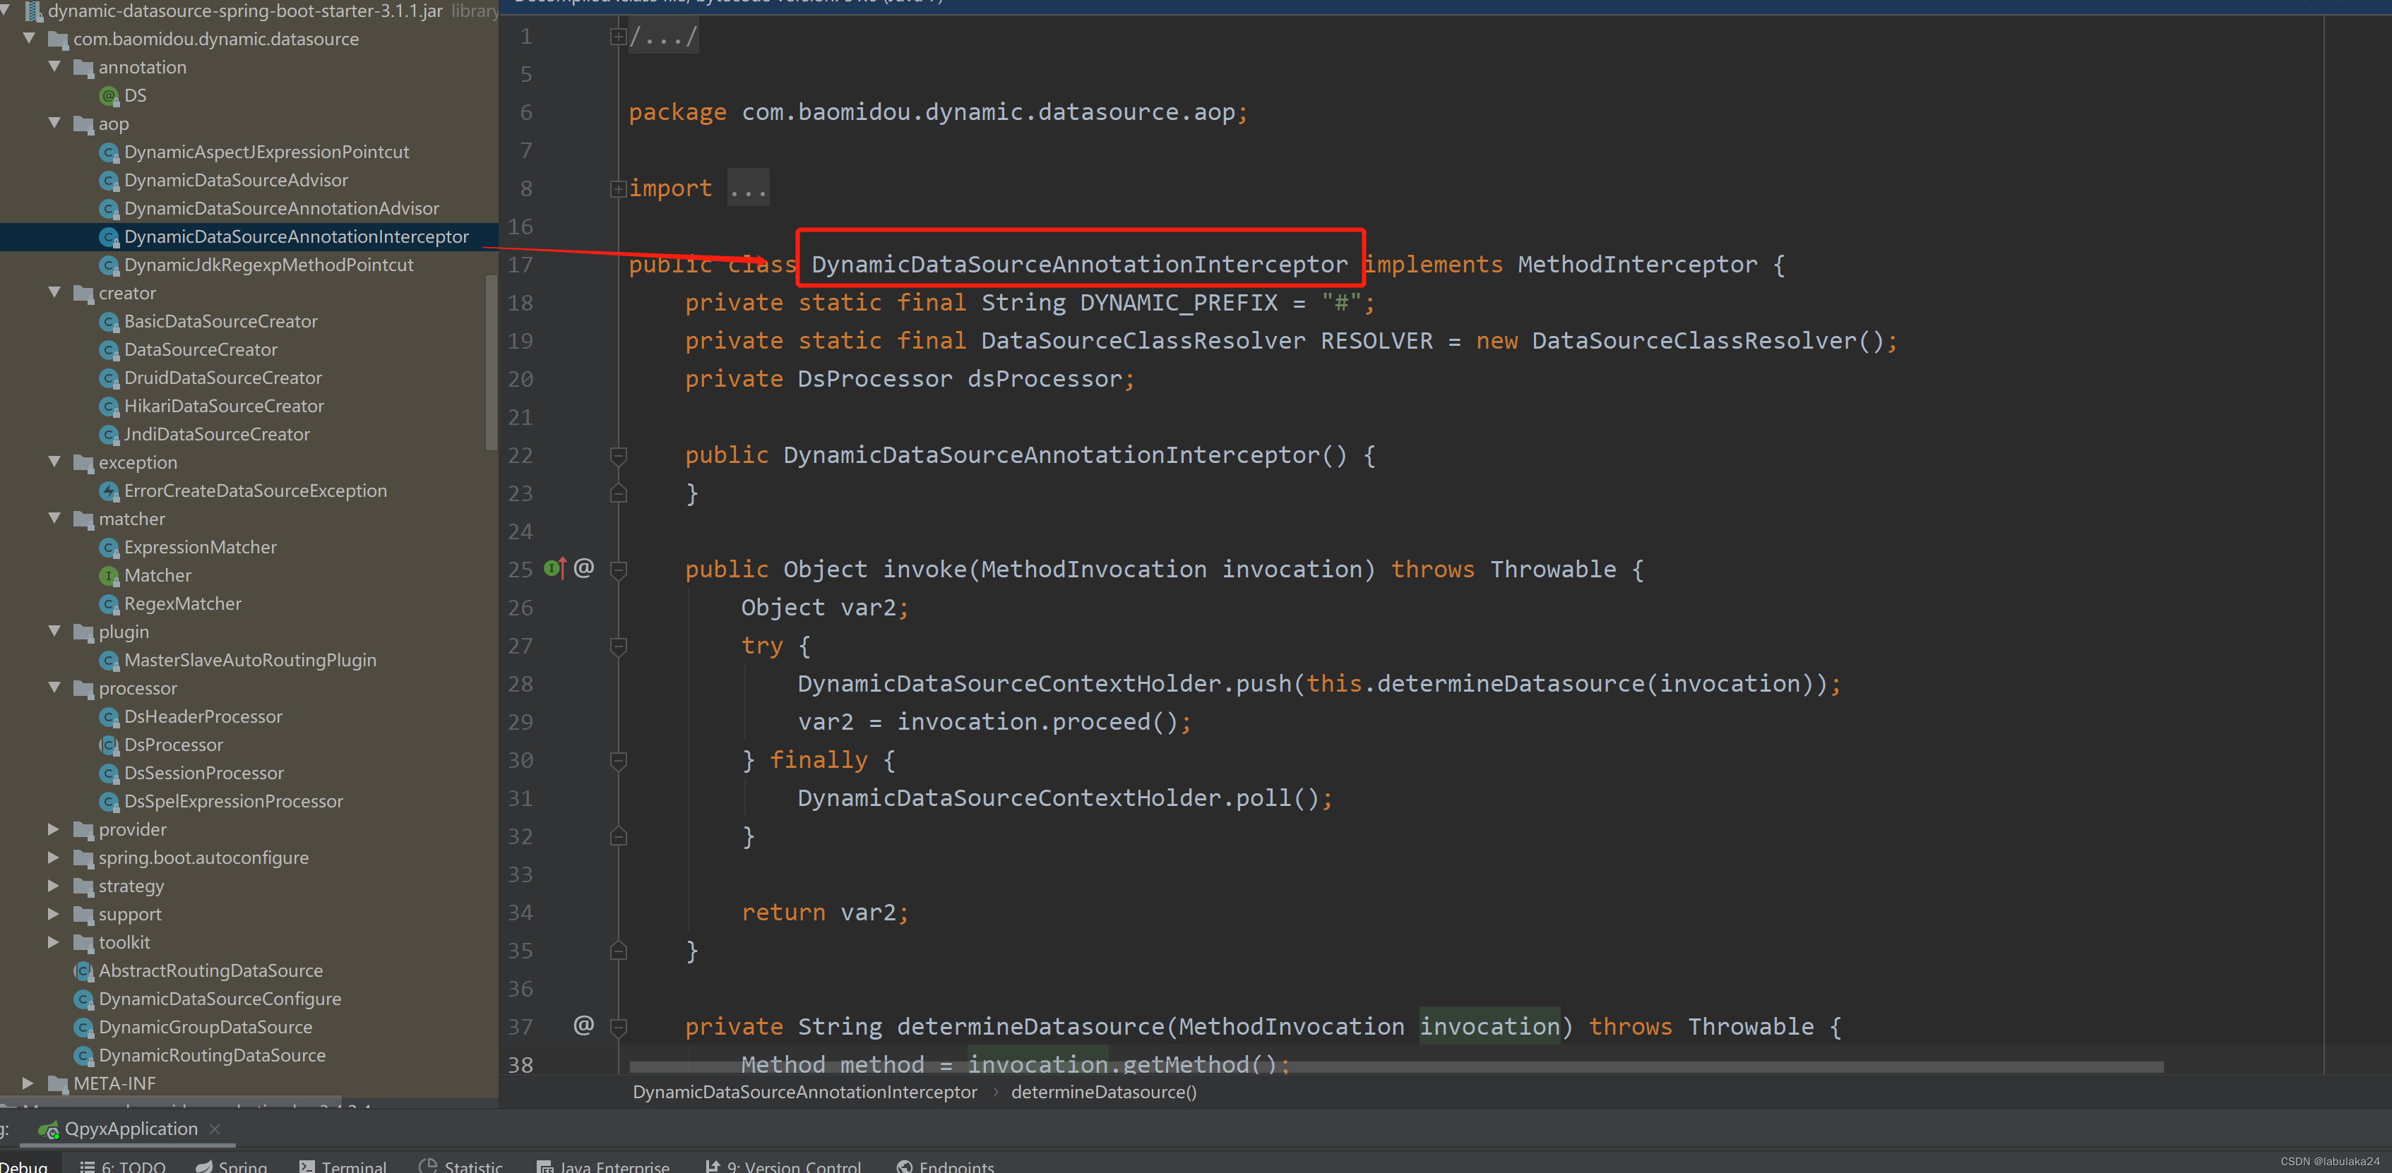Expand the provider package folder
2392x1173 pixels.
pyautogui.click(x=54, y=829)
